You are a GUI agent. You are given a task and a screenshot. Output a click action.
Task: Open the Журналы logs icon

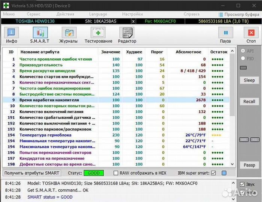point(69,33)
